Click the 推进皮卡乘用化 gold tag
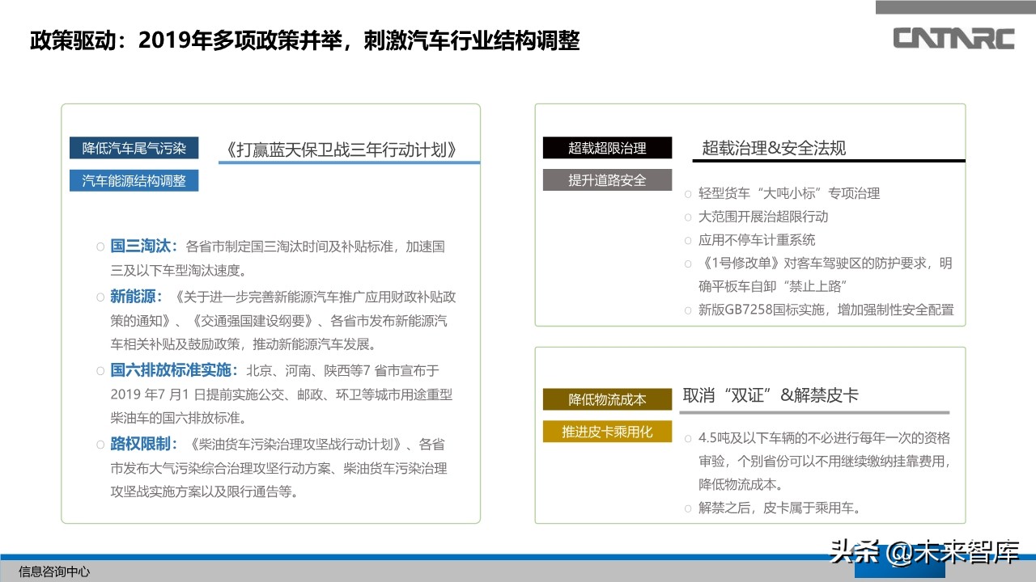The image size is (1036, 582). 607,432
